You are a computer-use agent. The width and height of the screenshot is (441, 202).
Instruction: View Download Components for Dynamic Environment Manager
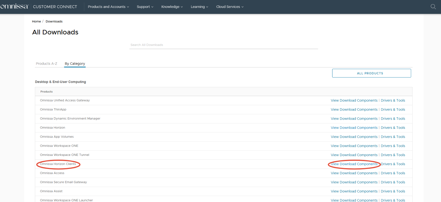coord(354,118)
